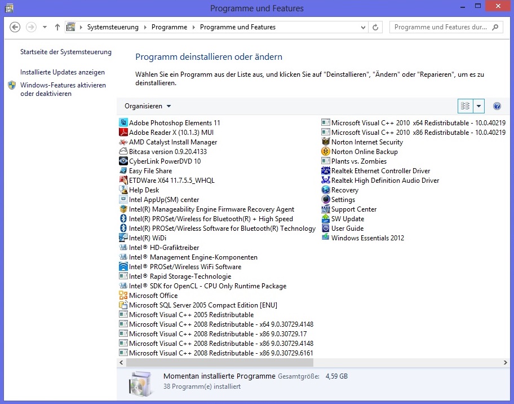This screenshot has width=514, height=404.
Task: Click the Windows Essentials 2012 icon
Action: (326, 238)
